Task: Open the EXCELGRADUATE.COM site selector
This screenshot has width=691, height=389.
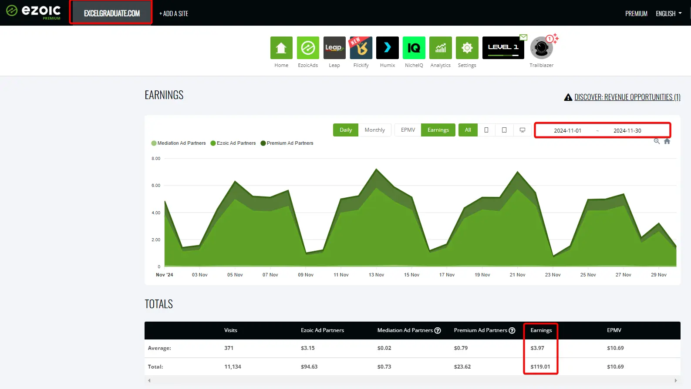Action: pyautogui.click(x=111, y=13)
